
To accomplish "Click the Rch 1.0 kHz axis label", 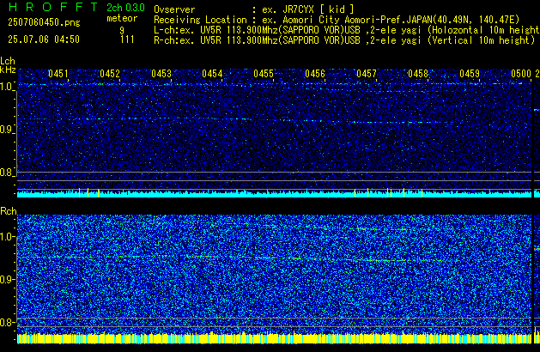I will (7, 237).
